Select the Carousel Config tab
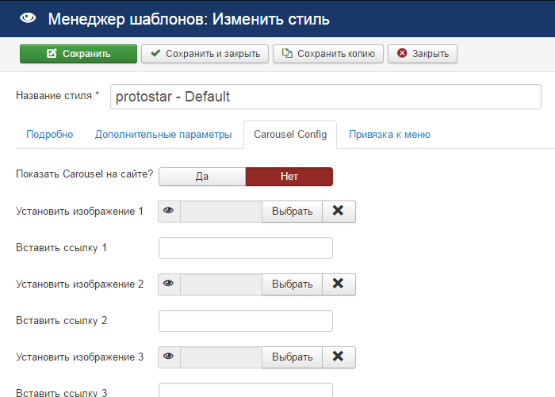The width and height of the screenshot is (555, 397). coord(290,135)
